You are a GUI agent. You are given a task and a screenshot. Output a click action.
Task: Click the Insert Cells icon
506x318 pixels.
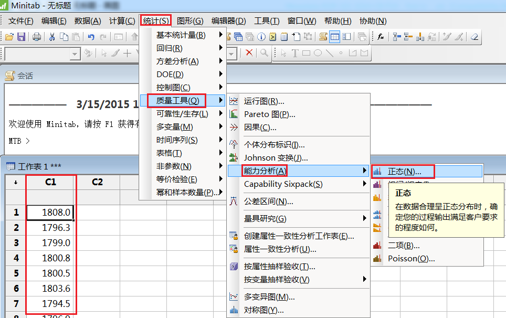(x=397, y=37)
